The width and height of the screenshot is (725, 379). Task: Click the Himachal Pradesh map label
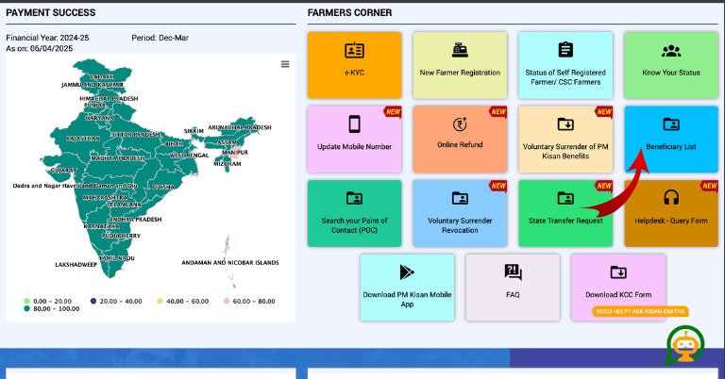109,99
